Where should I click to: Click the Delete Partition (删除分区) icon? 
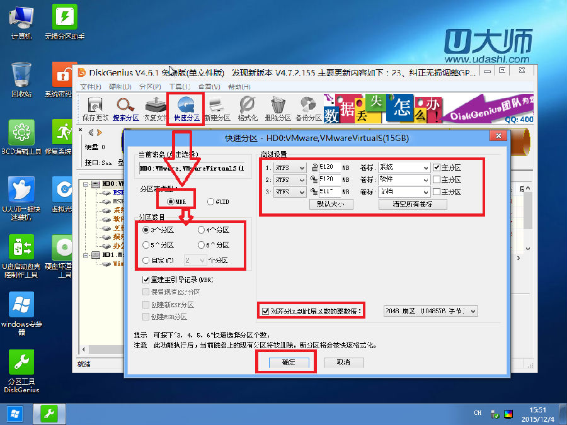click(278, 109)
